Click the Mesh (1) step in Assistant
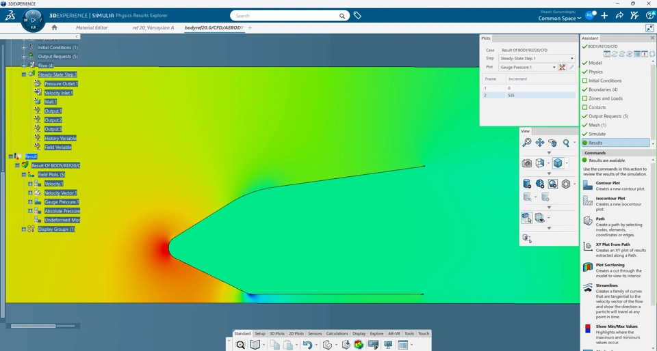This screenshot has height=351, width=657. coord(597,125)
